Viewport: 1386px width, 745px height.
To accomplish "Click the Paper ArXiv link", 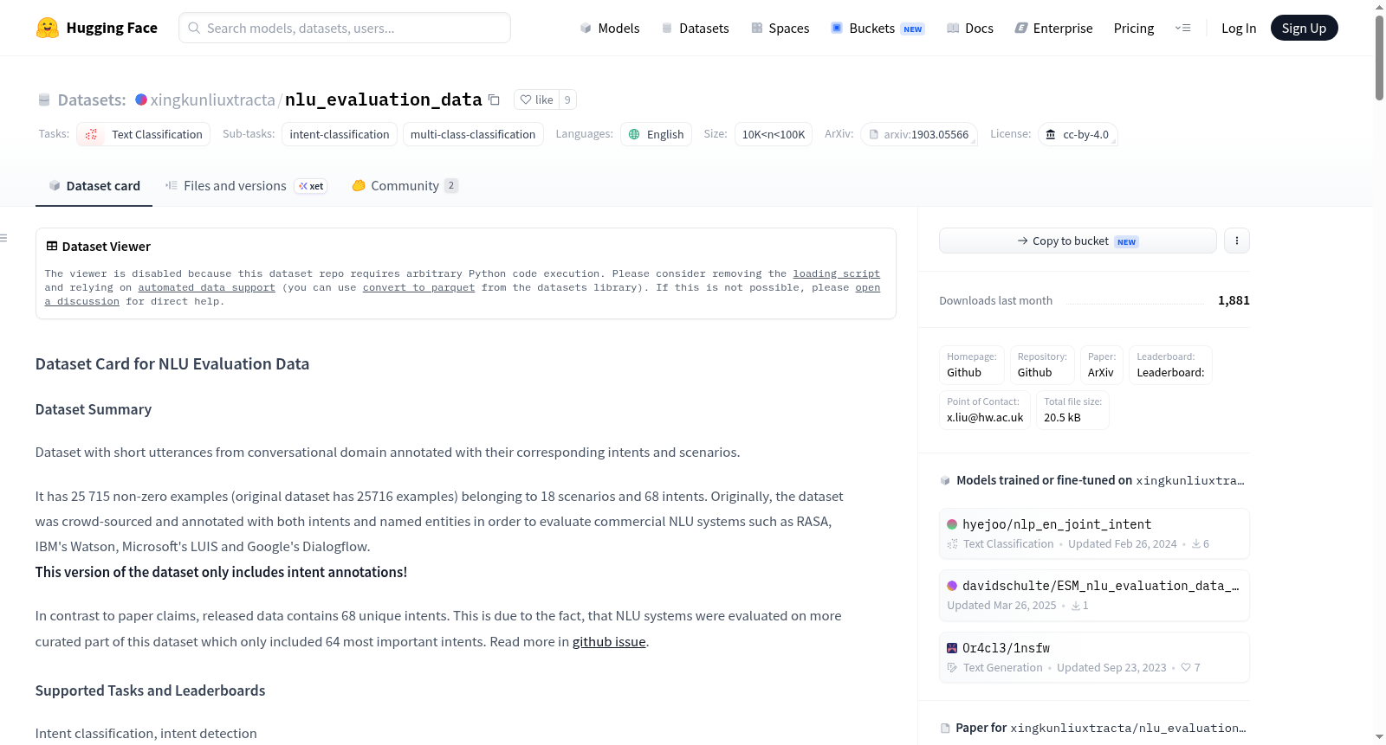I will tap(1102, 364).
